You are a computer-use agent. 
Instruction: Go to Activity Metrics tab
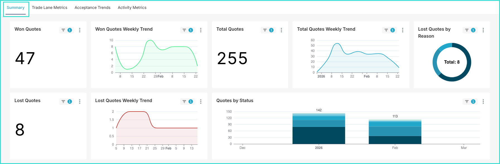pyautogui.click(x=132, y=8)
